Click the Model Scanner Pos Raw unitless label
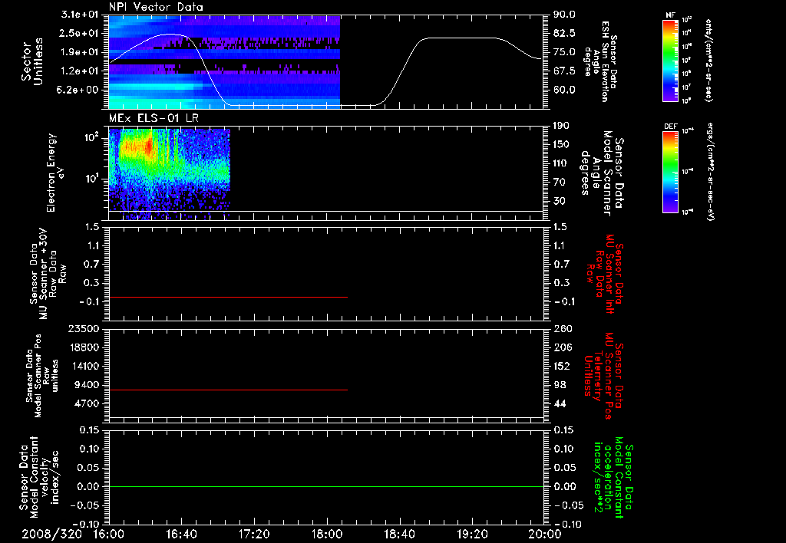The height and width of the screenshot is (543, 786). coord(42,376)
